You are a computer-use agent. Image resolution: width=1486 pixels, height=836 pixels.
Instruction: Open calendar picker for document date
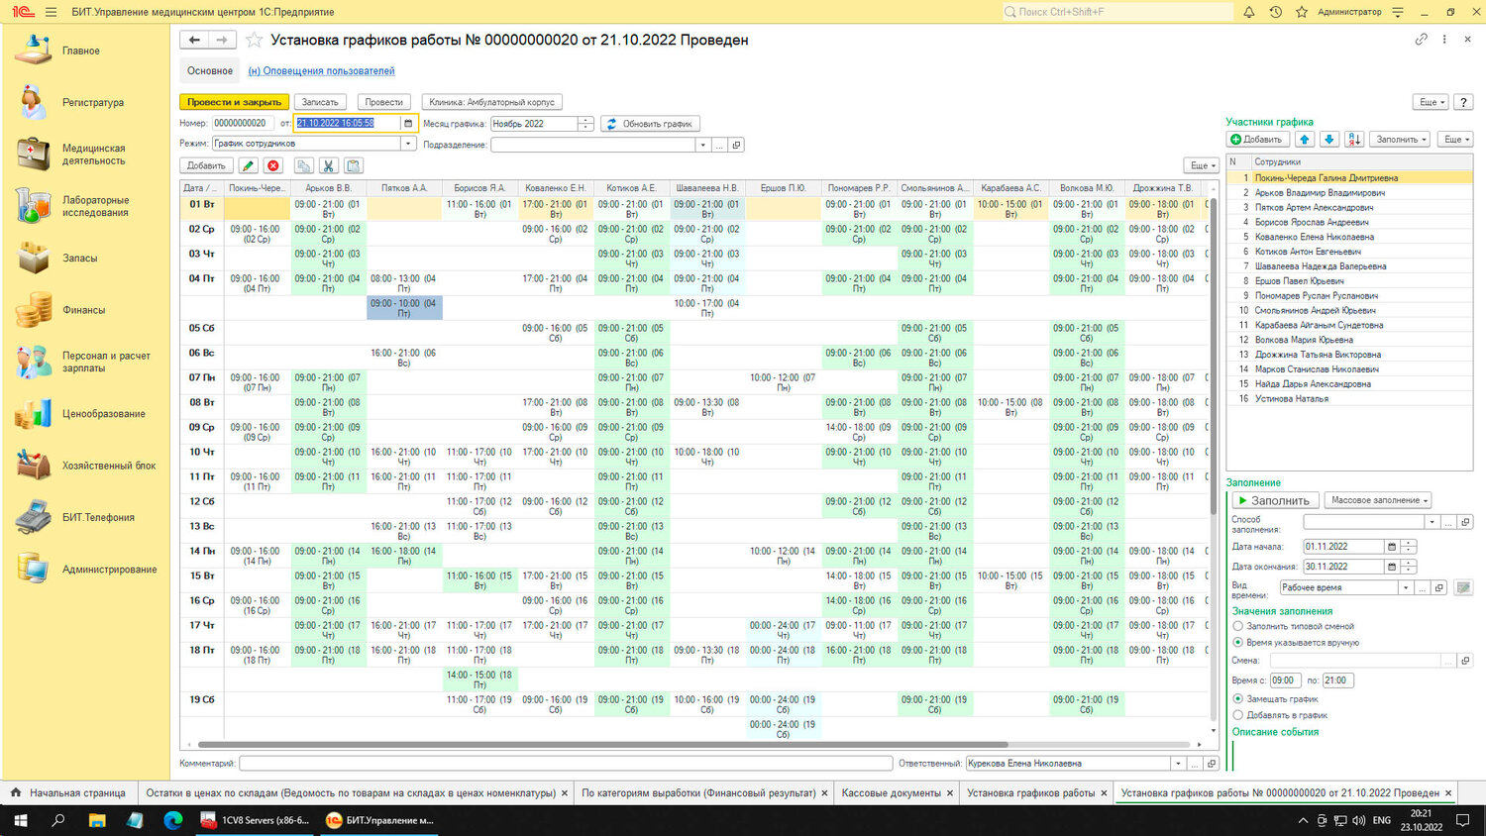(408, 124)
